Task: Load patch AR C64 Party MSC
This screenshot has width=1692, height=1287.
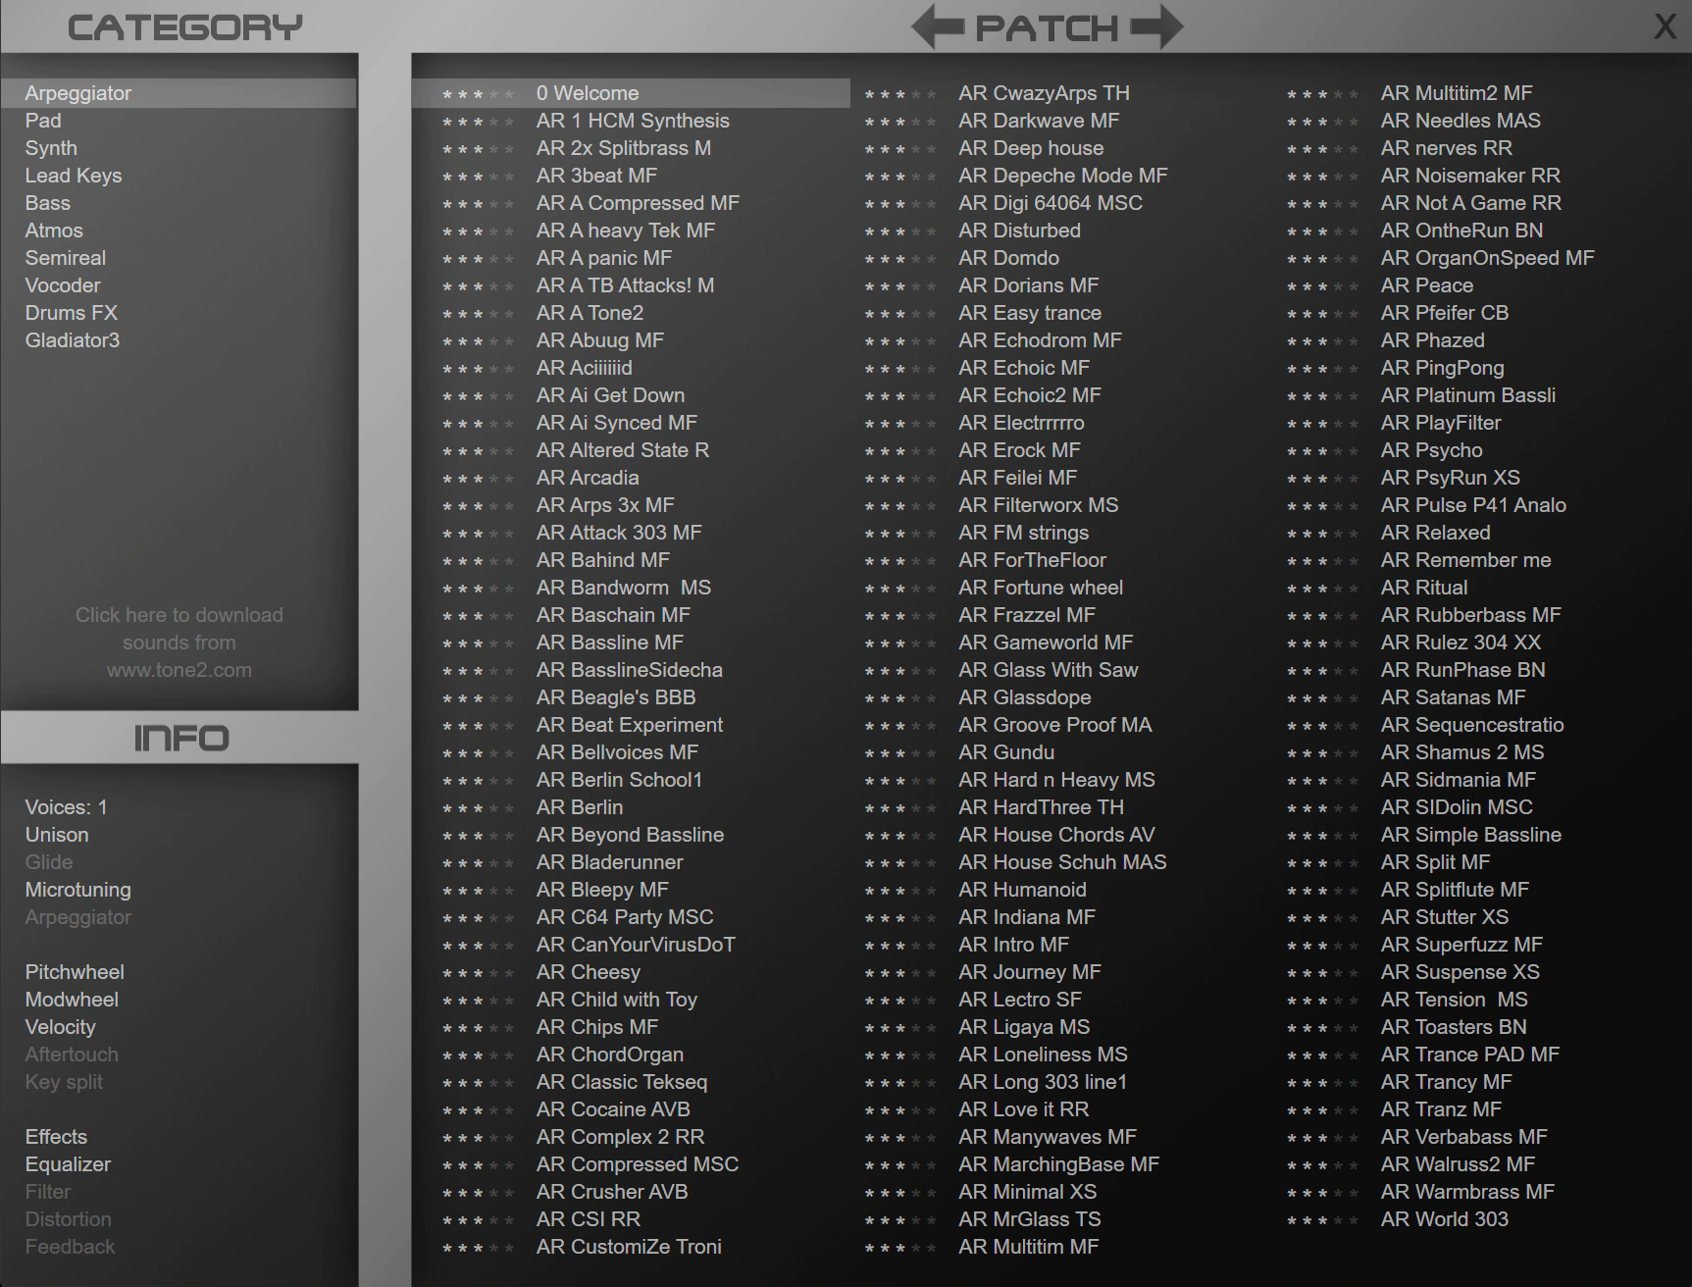Action: pyautogui.click(x=625, y=917)
